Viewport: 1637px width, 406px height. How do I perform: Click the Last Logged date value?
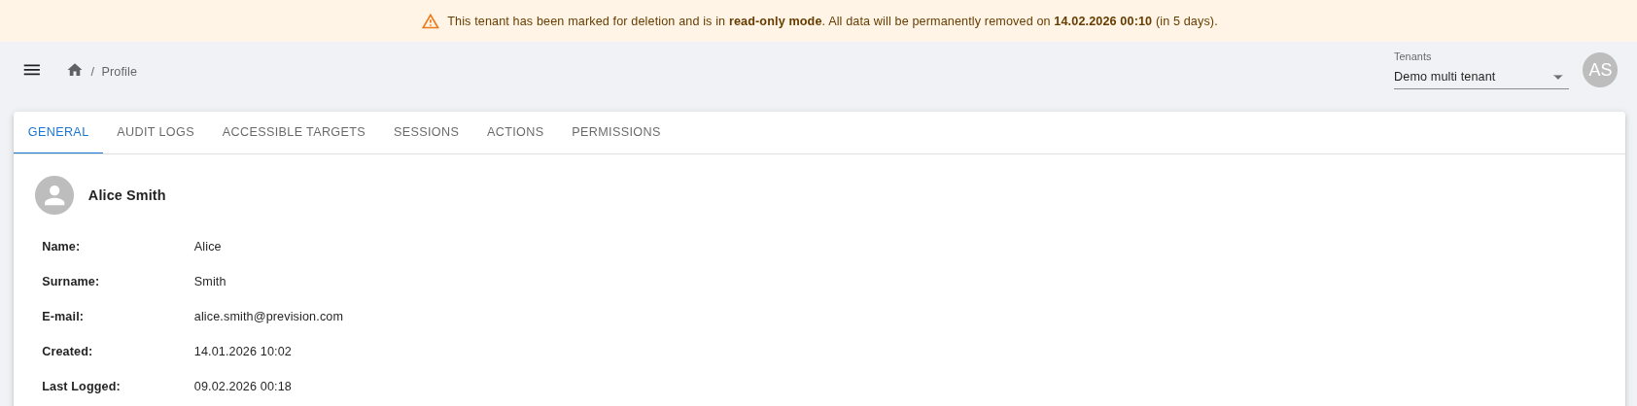pos(242,387)
